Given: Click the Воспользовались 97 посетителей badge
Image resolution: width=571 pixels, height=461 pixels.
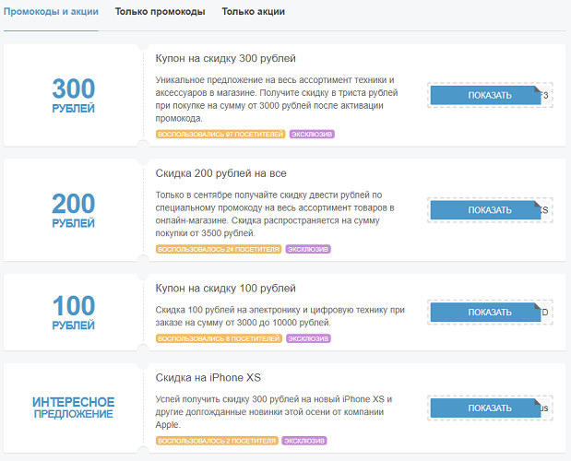Looking at the screenshot, I should pos(220,135).
